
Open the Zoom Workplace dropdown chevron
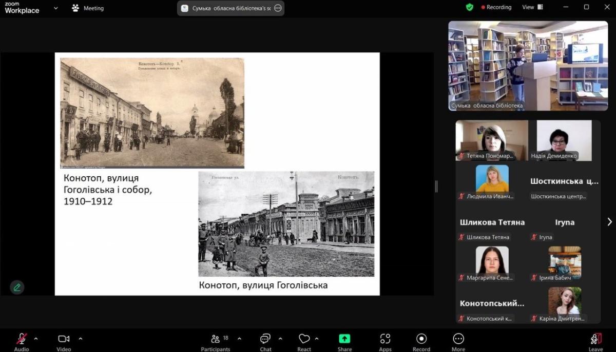tap(56, 8)
